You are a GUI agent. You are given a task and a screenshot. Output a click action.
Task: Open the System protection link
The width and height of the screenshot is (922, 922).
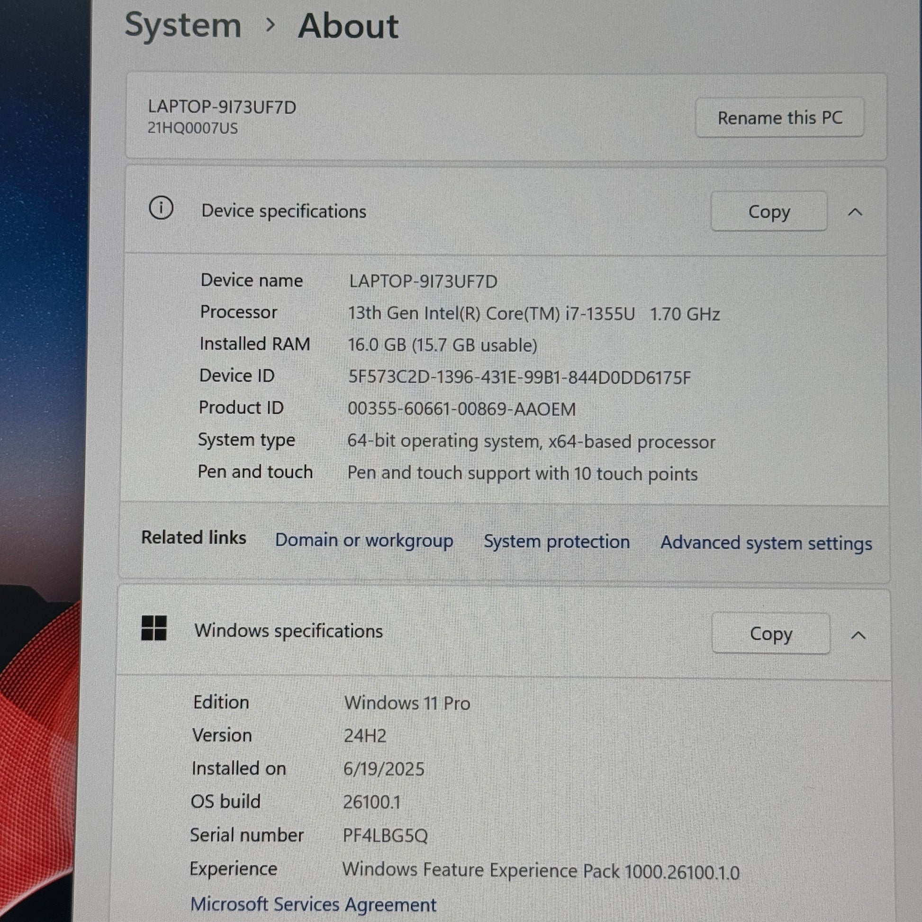point(556,542)
